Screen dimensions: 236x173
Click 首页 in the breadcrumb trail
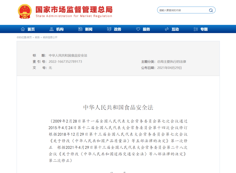tap(29, 37)
